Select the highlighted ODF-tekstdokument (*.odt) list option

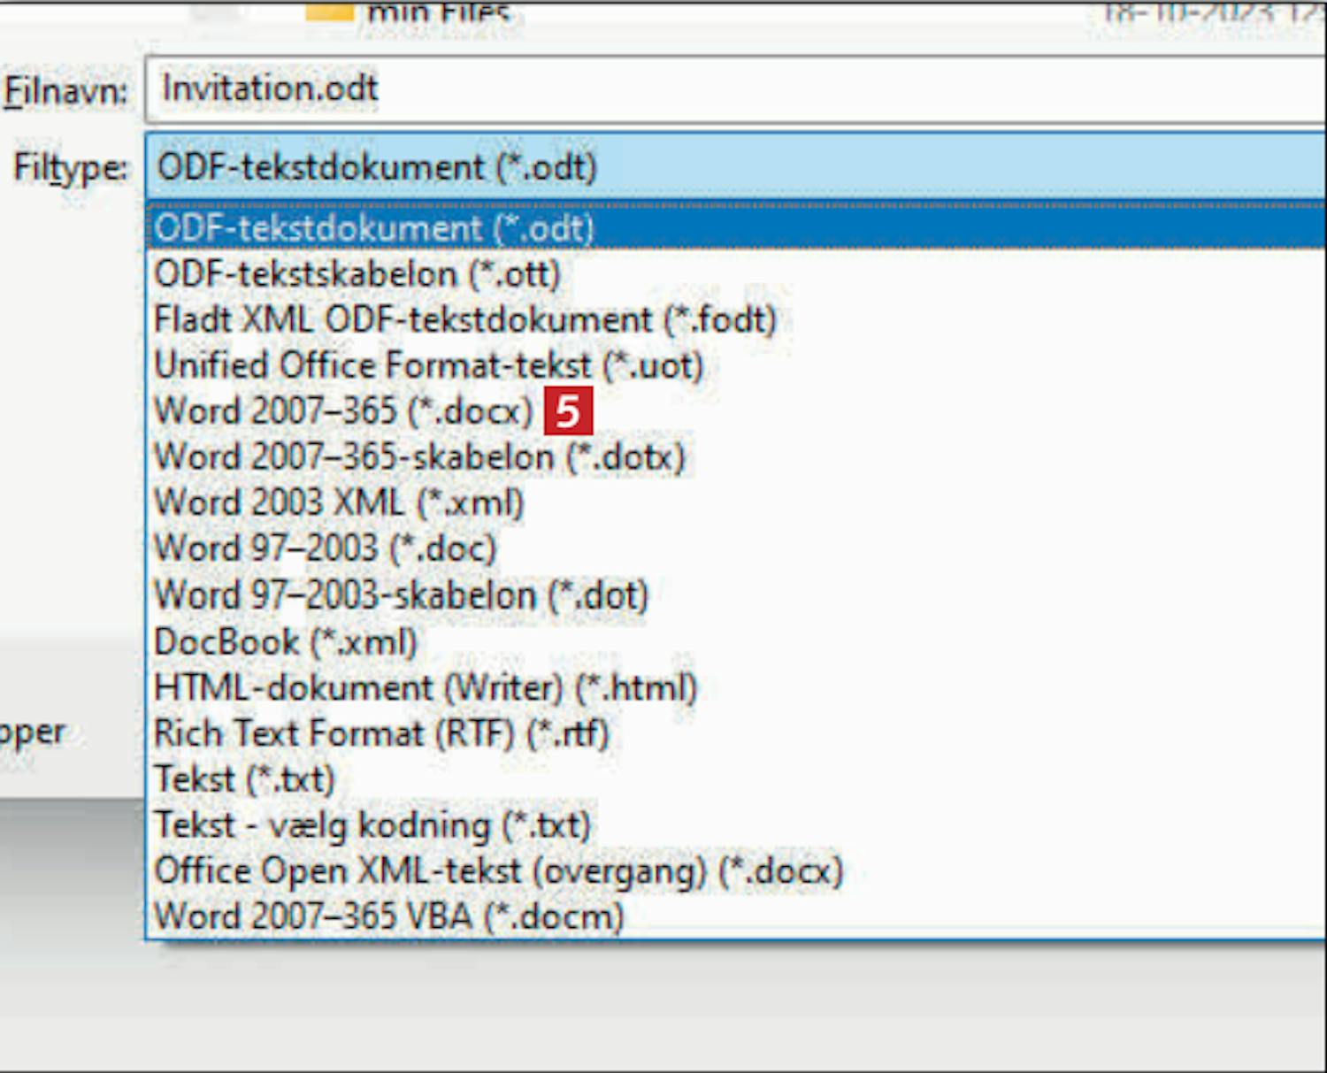click(736, 228)
